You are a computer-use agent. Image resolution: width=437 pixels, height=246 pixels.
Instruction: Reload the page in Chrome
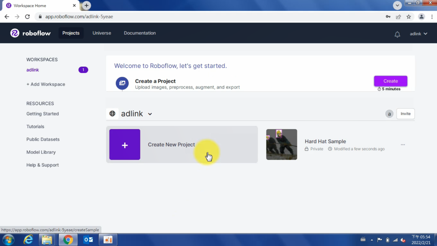click(28, 16)
